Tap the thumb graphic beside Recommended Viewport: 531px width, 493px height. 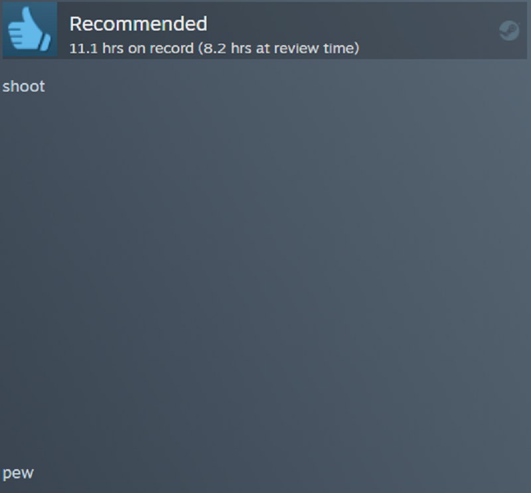click(x=30, y=29)
